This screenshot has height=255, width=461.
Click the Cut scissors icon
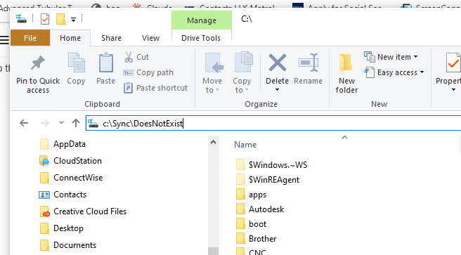pos(129,57)
